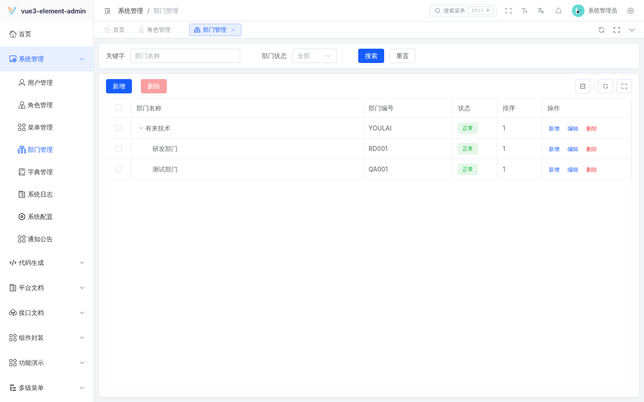Add a sub-department under 有来技术
The height and width of the screenshot is (402, 644).
(x=554, y=129)
